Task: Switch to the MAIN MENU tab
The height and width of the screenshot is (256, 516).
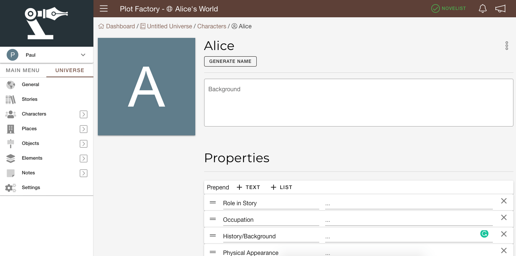Action: pos(22,70)
